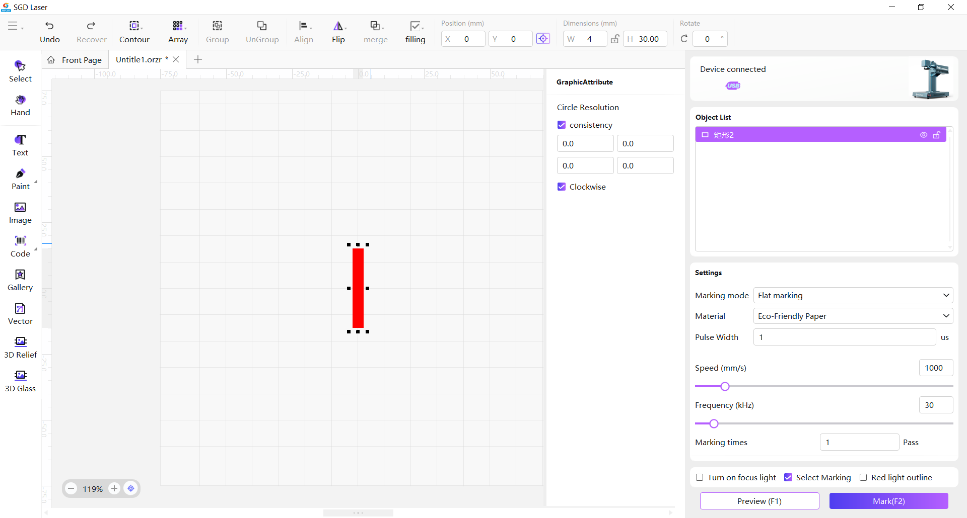This screenshot has width=967, height=518.
Task: Choose the Vector tool
Action: pos(20,314)
